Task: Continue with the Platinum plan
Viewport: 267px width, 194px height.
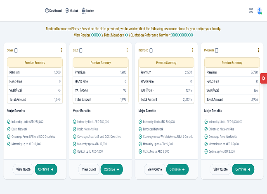Action: 243,169
